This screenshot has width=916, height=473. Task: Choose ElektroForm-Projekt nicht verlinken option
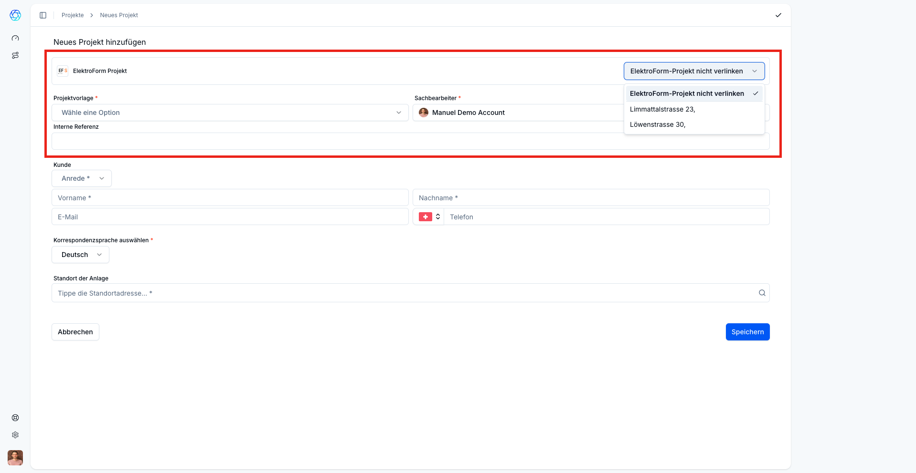click(687, 93)
